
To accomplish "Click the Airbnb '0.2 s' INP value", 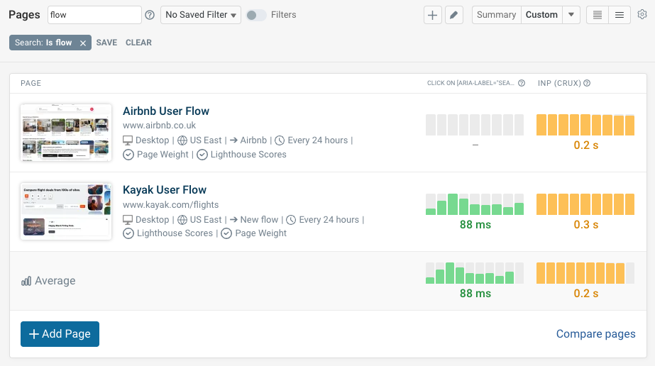I will (x=585, y=145).
